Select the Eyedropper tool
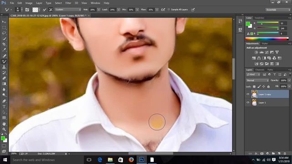292x164 pixels. [x=4, y=50]
